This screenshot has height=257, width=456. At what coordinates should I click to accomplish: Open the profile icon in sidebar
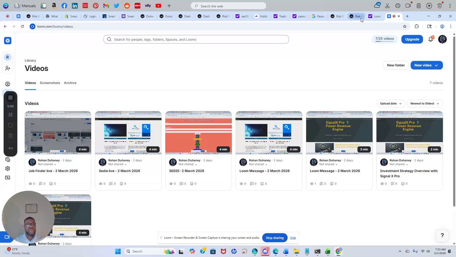[7, 84]
